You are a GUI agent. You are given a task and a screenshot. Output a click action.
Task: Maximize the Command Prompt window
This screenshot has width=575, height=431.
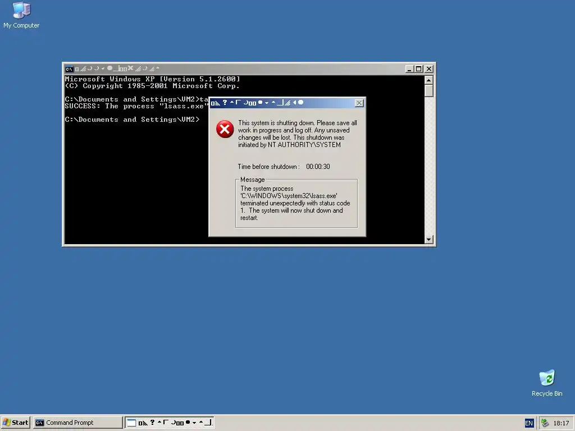[x=419, y=69]
